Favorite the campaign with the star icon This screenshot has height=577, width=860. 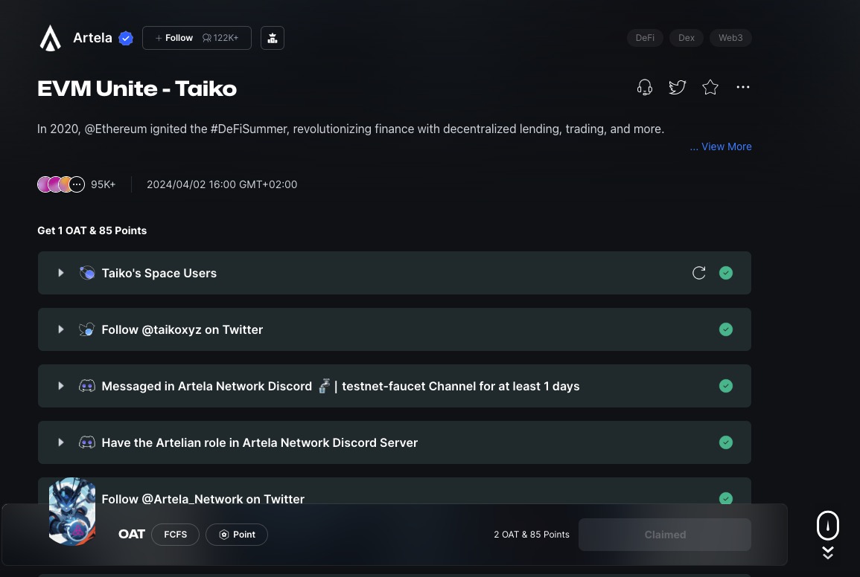(710, 88)
